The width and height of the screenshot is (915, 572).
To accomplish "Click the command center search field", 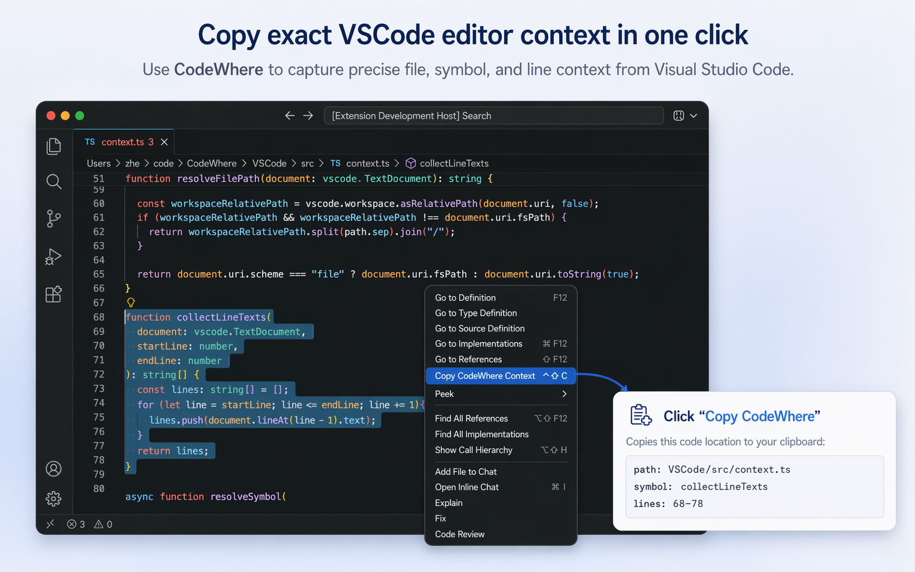I will tap(493, 115).
